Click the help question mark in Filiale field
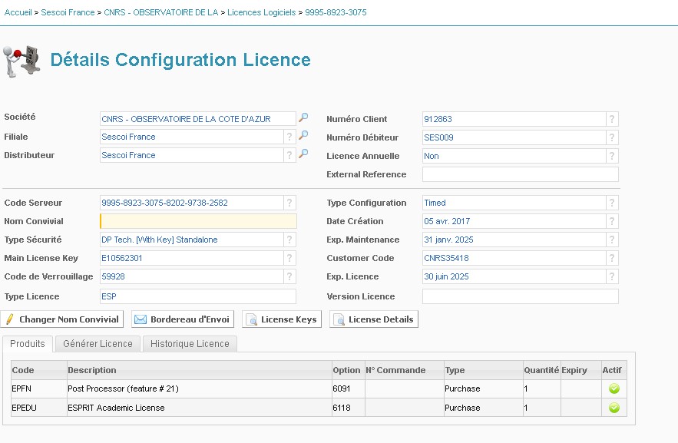 pos(289,137)
